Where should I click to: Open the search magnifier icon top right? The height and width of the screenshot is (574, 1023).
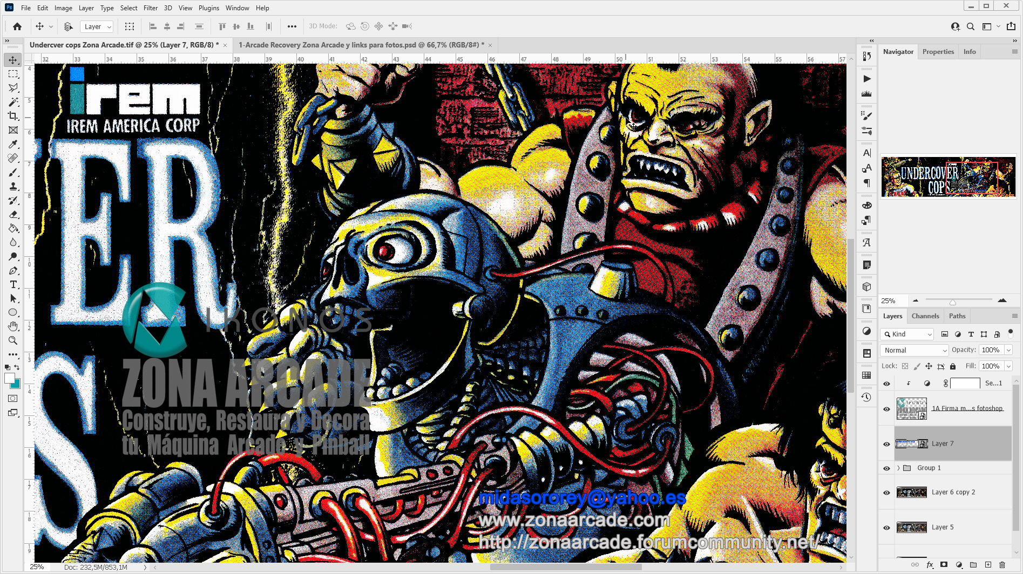tap(970, 26)
